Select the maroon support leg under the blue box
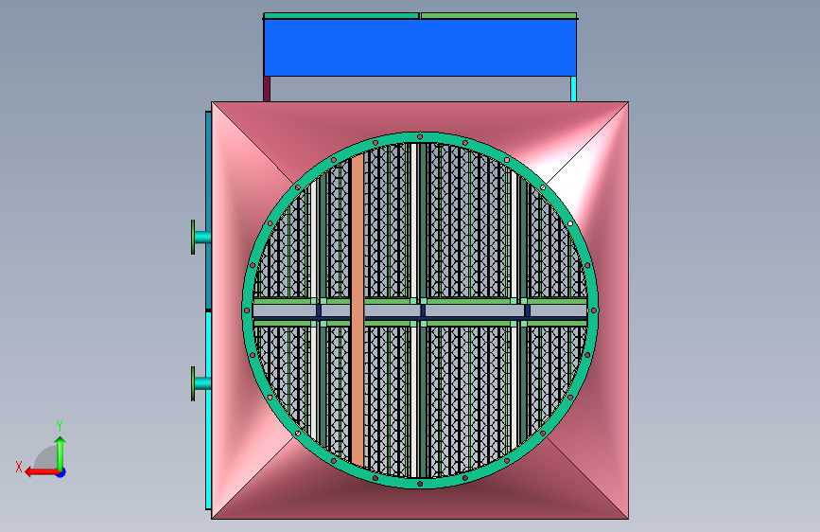This screenshot has height=532, width=820. pyautogui.click(x=267, y=89)
